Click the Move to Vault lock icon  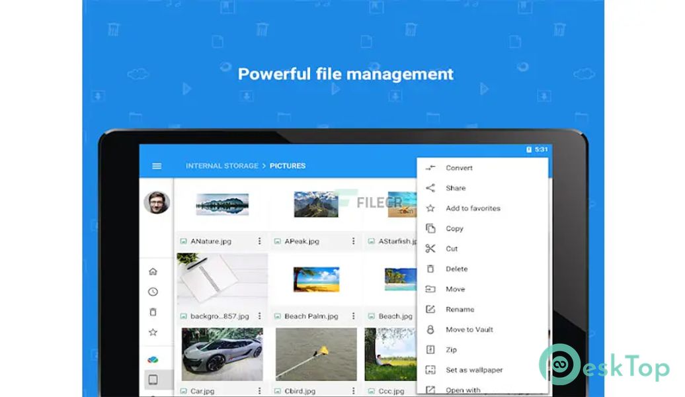(x=430, y=330)
